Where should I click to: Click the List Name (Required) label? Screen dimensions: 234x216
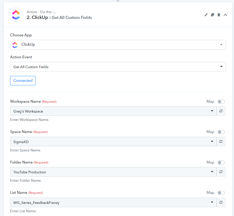[x=26, y=193]
